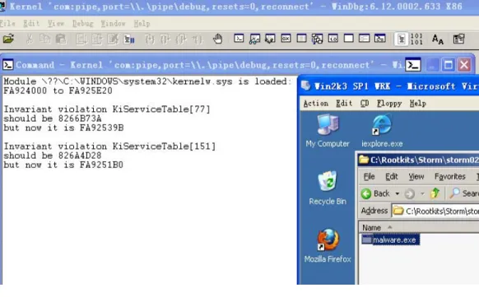Open the Watch window toolbar icon
Screen dimensions: 479x297
click(x=254, y=39)
